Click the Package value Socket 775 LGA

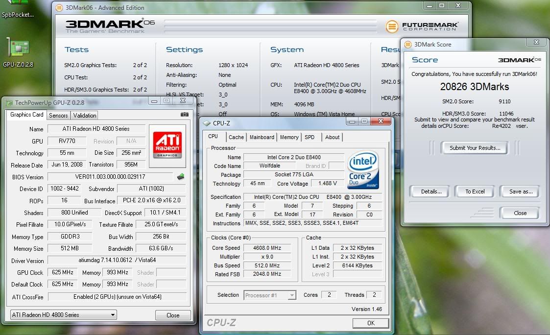294,175
